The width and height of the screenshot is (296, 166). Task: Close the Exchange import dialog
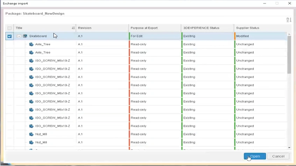(x=289, y=3)
